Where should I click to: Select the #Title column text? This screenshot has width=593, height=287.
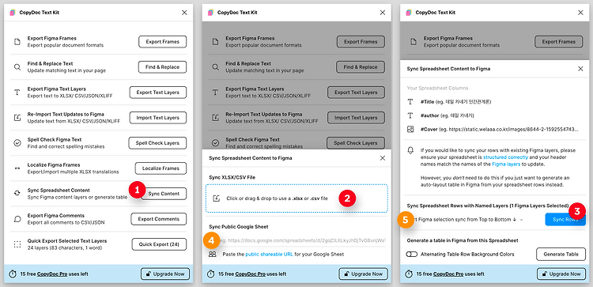[x=455, y=102]
